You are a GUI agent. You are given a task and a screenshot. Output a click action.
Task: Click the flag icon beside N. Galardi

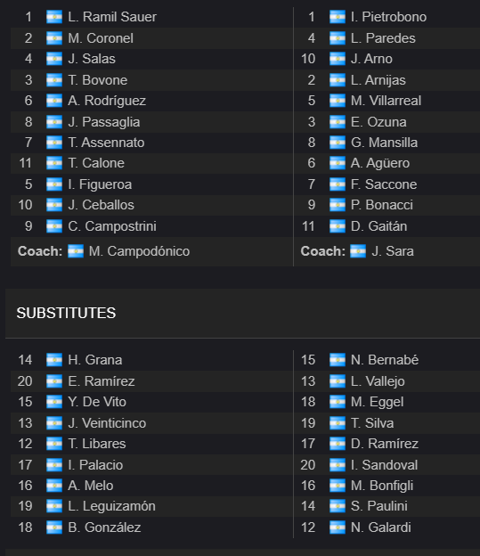click(x=338, y=527)
